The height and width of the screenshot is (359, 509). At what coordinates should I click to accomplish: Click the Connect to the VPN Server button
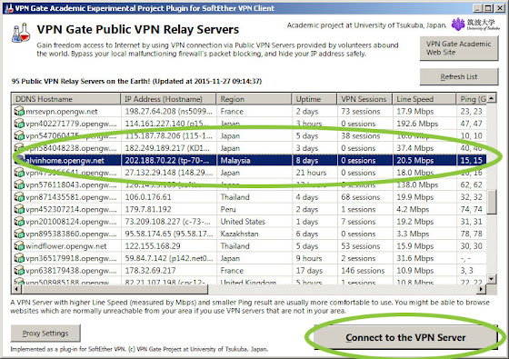(x=405, y=337)
